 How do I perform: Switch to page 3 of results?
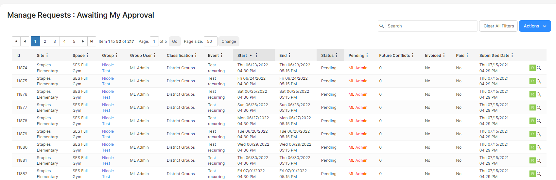coord(55,41)
